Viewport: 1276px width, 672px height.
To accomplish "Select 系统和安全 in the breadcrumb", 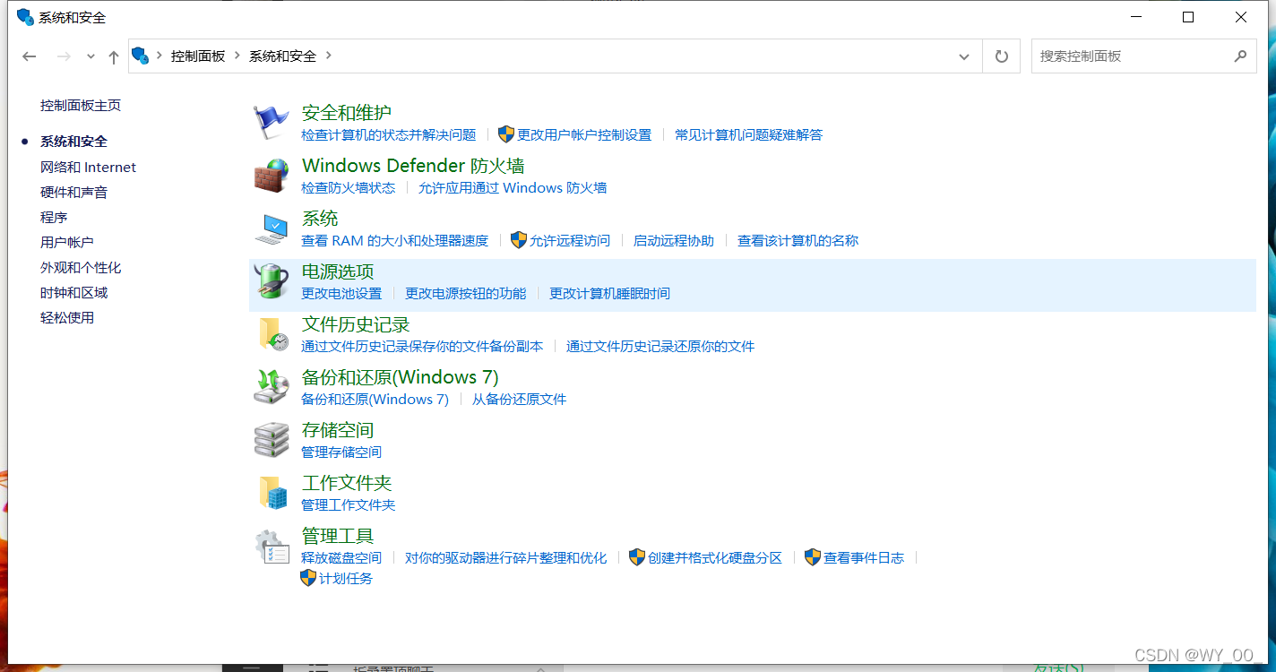I will click(283, 56).
